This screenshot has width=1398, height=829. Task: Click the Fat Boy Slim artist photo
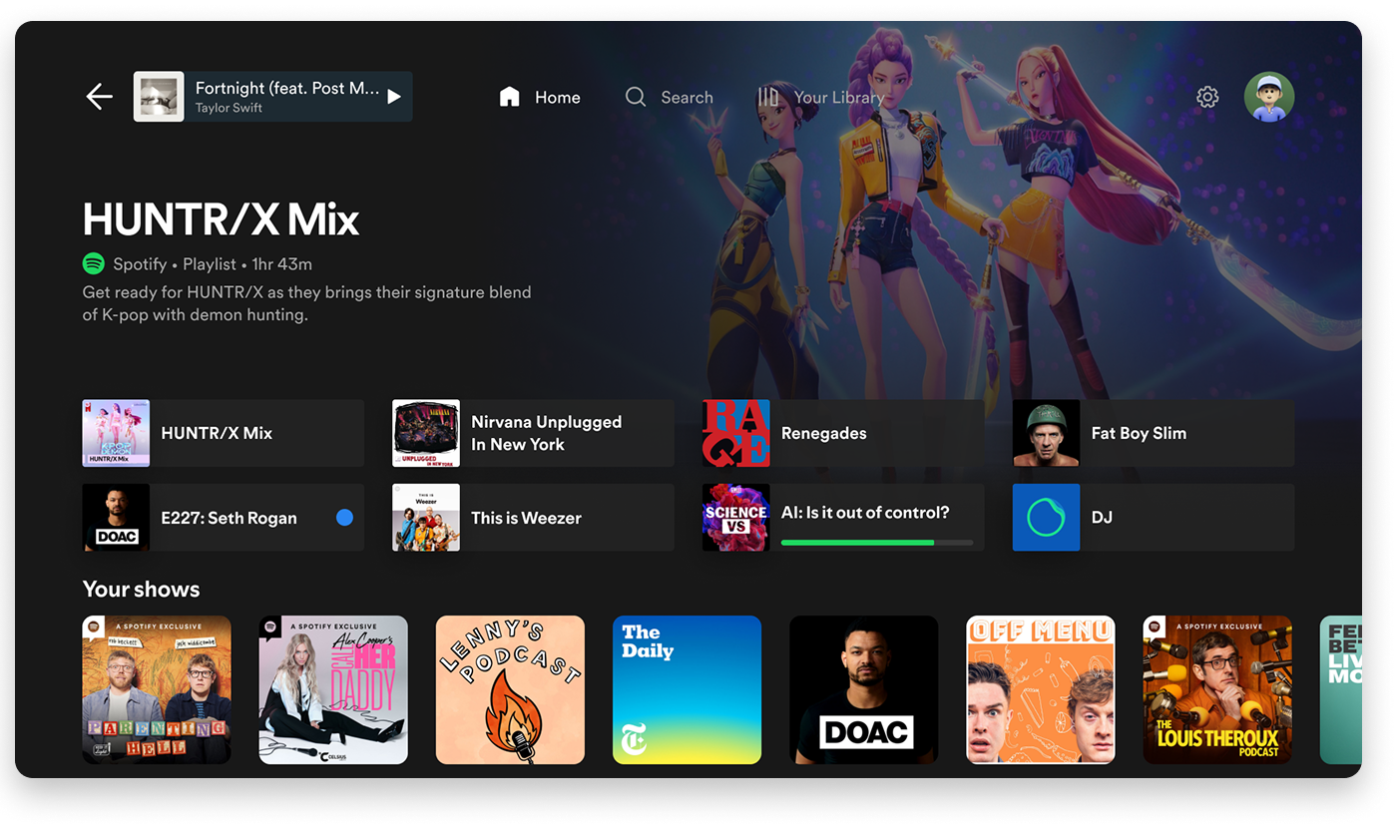(1047, 434)
